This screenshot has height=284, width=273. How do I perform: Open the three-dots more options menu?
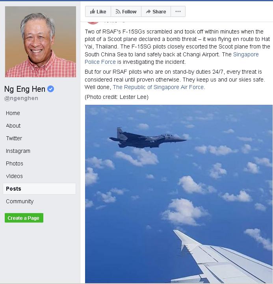178,11
